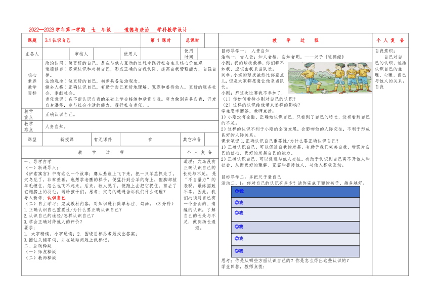Click the empty 审核人 name field
Image resolution: width=435 pixels, height=307 pixels.
coord(107,54)
